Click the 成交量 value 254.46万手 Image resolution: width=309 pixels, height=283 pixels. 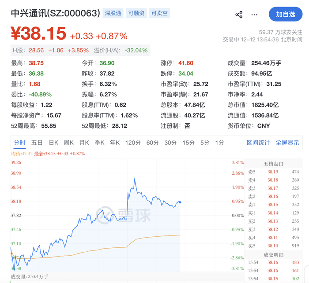[x=266, y=63]
